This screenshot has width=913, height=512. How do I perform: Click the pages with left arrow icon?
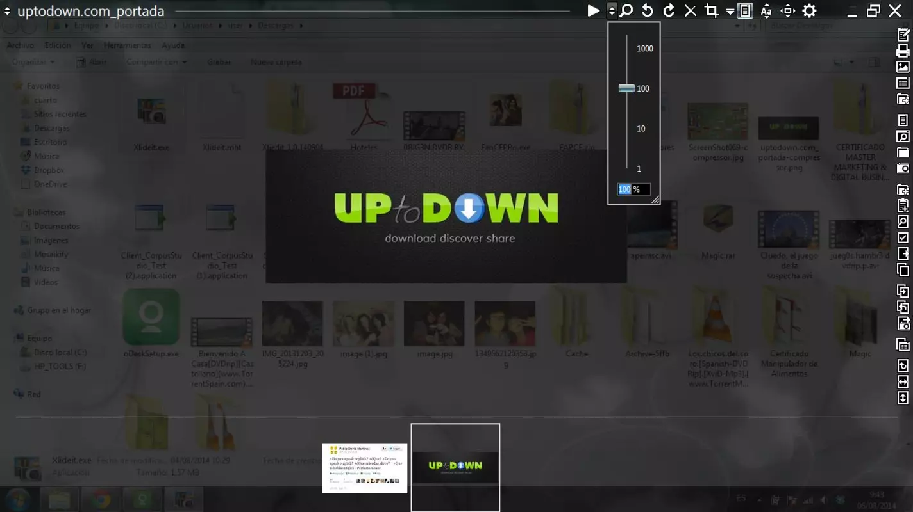tap(903, 307)
